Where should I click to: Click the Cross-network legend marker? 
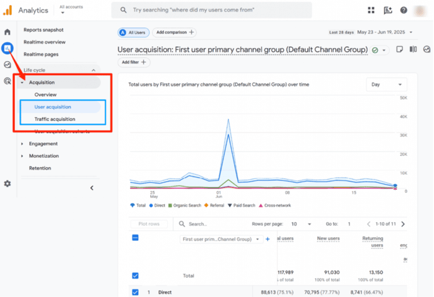coord(261,206)
